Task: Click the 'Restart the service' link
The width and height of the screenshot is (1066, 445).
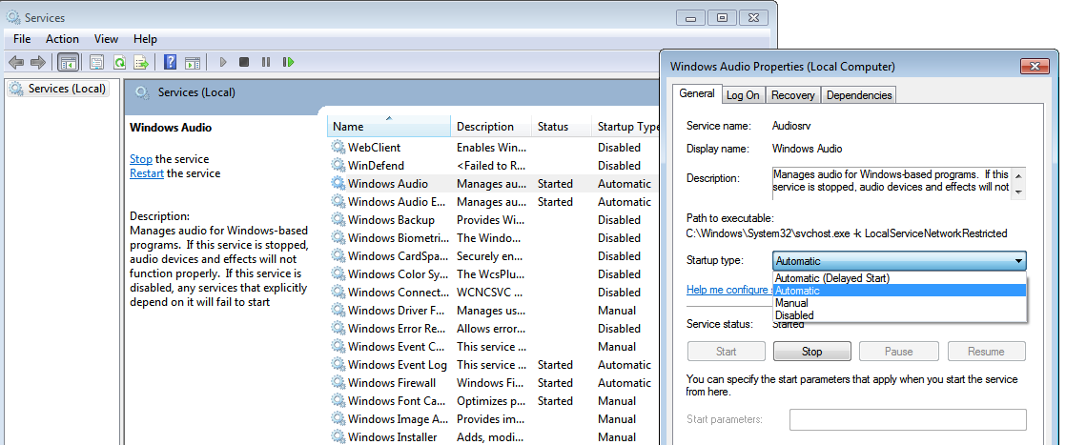Action: click(x=147, y=173)
